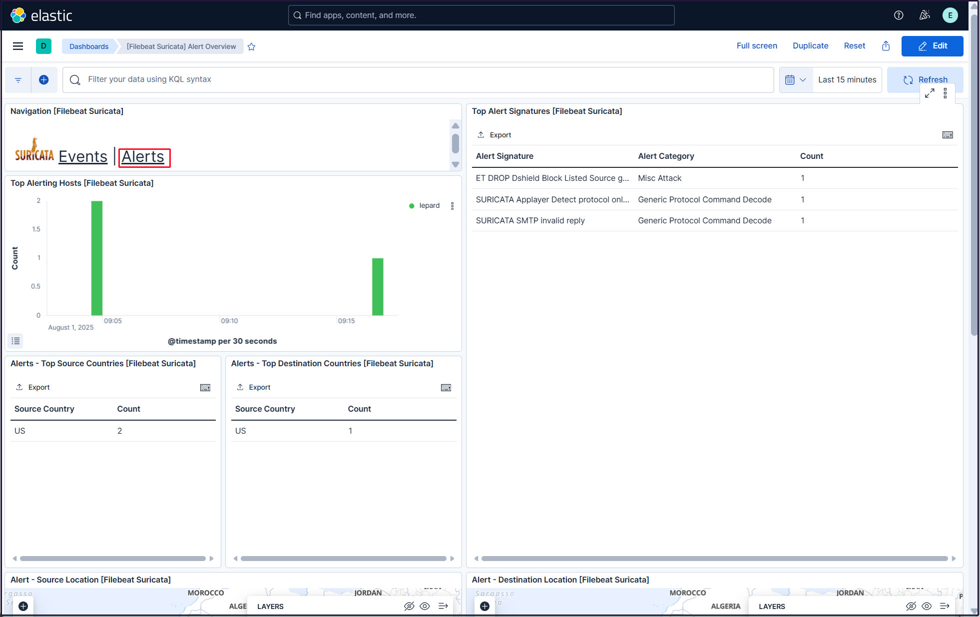Add a filter with plus icon
Viewport: 980px width, 617px height.
(44, 80)
